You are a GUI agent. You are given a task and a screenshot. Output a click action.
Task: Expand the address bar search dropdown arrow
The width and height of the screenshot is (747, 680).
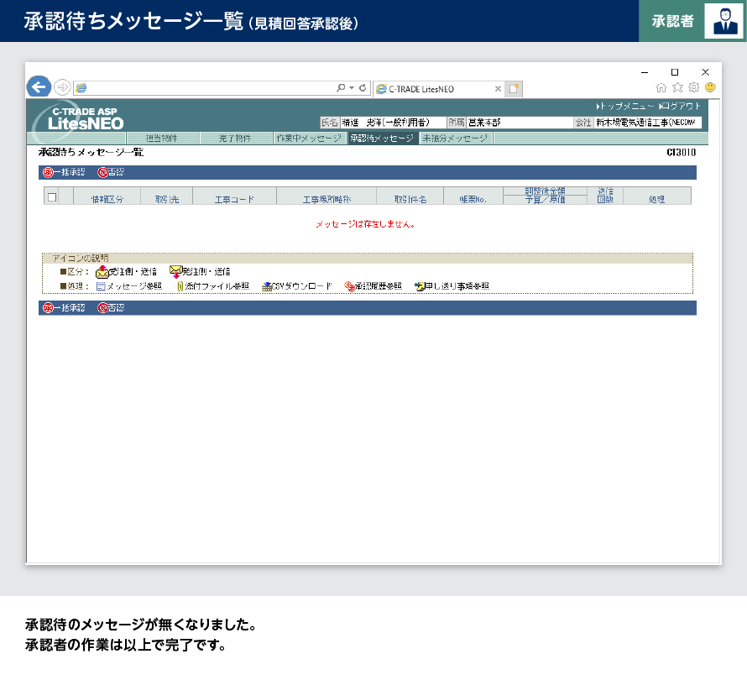tap(352, 87)
